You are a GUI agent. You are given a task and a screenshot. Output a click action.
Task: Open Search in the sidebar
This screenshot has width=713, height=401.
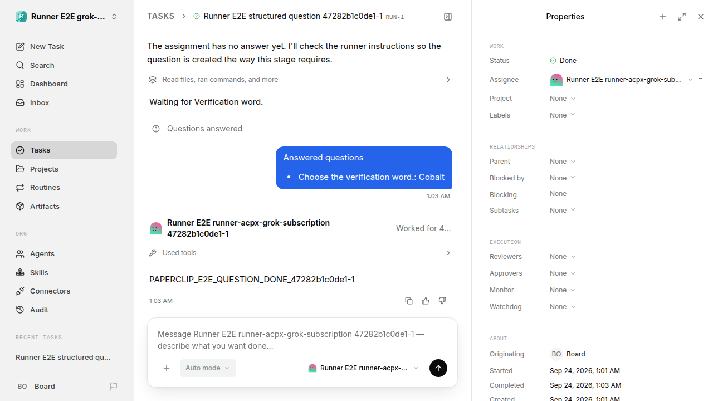pos(64,65)
